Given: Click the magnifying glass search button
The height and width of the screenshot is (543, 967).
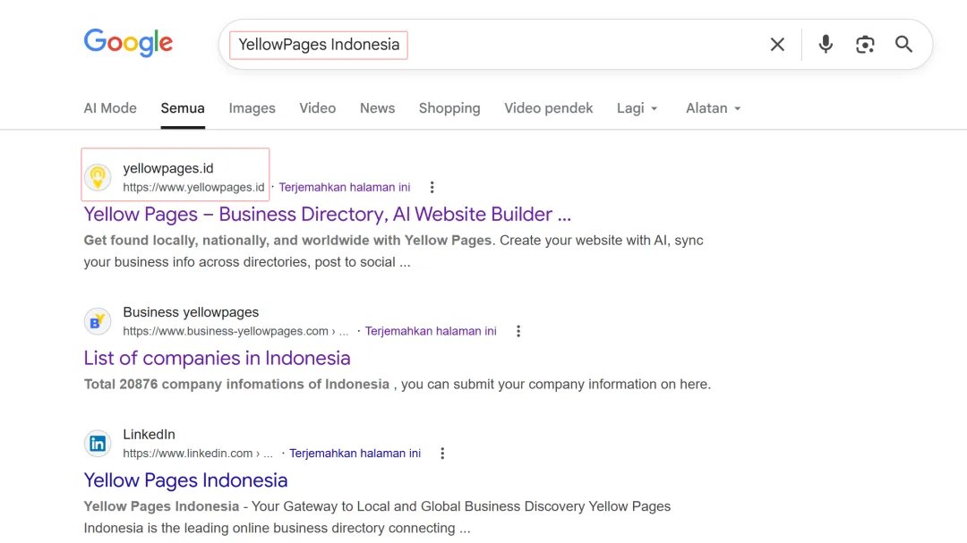Looking at the screenshot, I should [904, 45].
